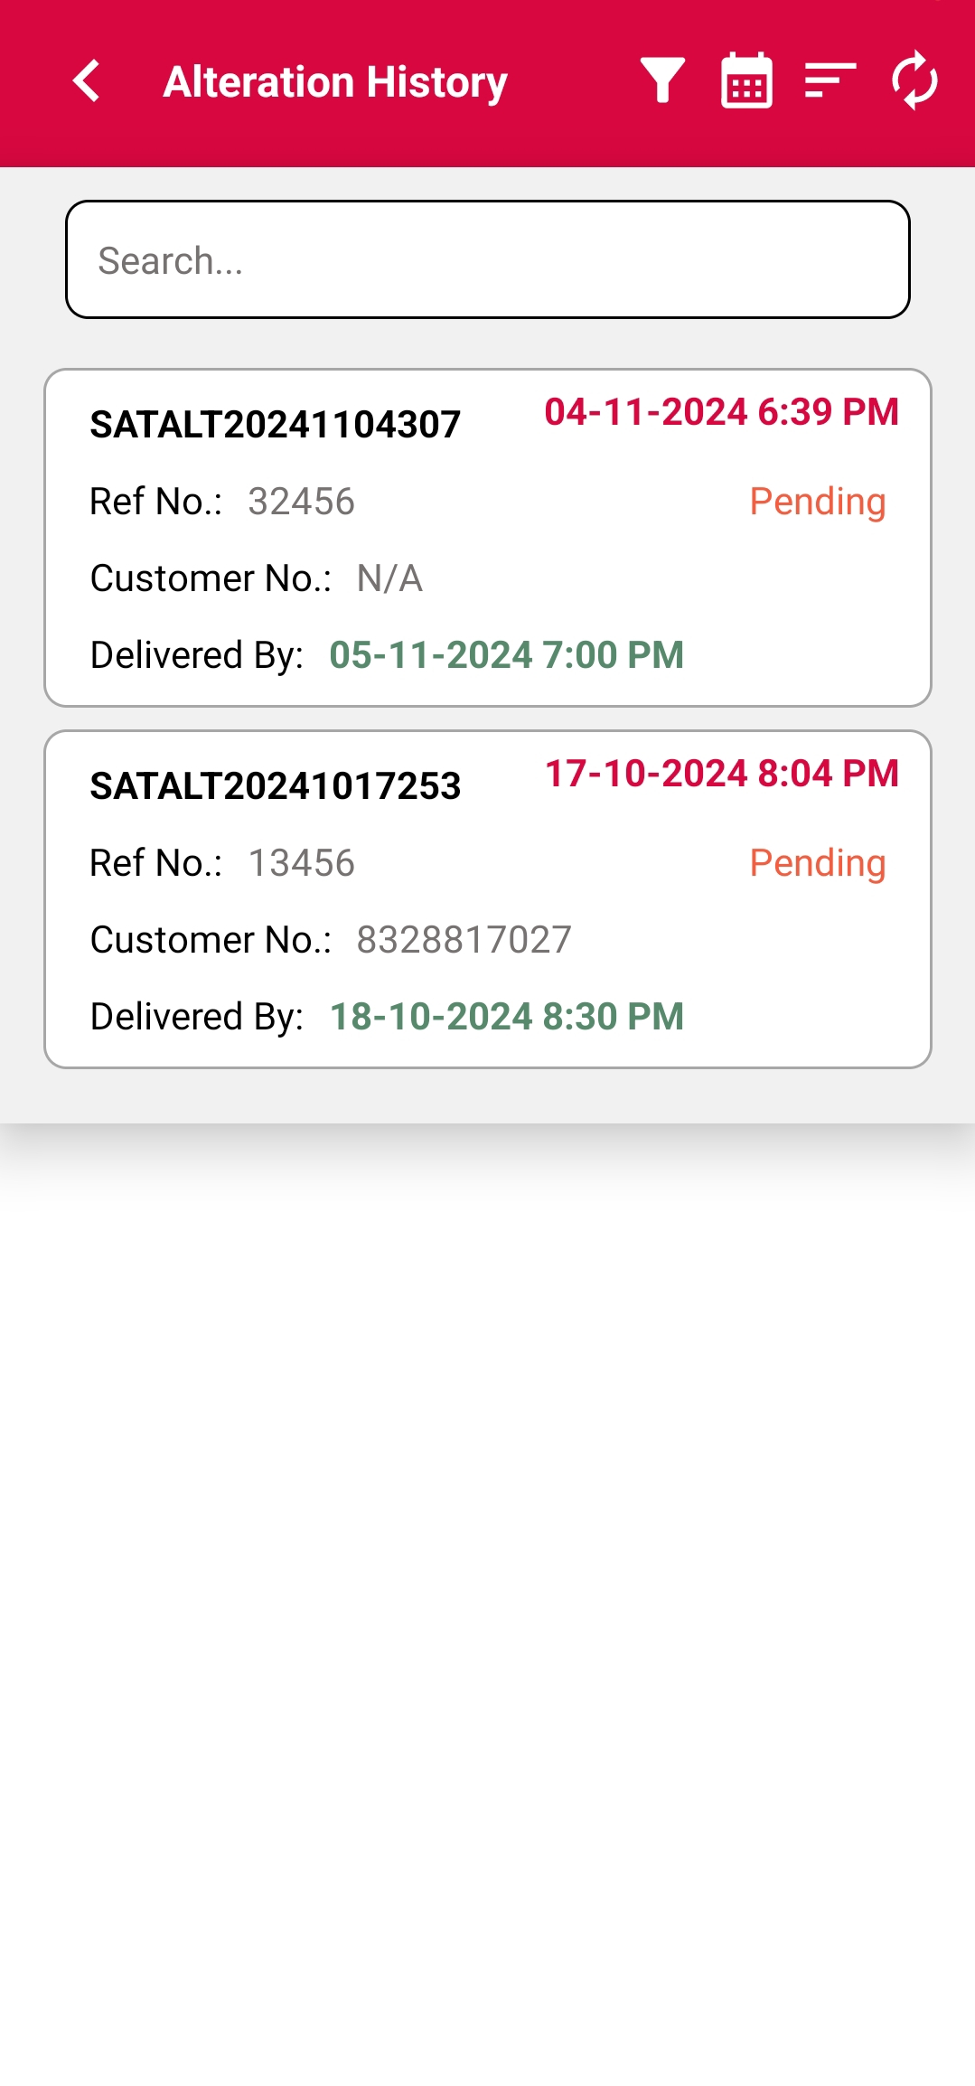Tap the Delivered By label in first card

197,655
